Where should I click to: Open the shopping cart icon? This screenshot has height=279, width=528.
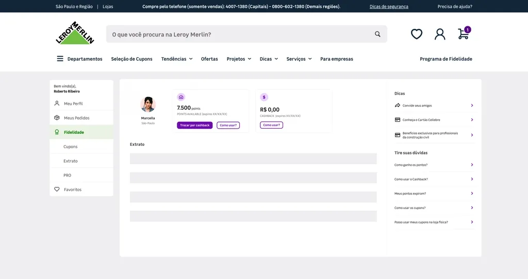coord(464,34)
